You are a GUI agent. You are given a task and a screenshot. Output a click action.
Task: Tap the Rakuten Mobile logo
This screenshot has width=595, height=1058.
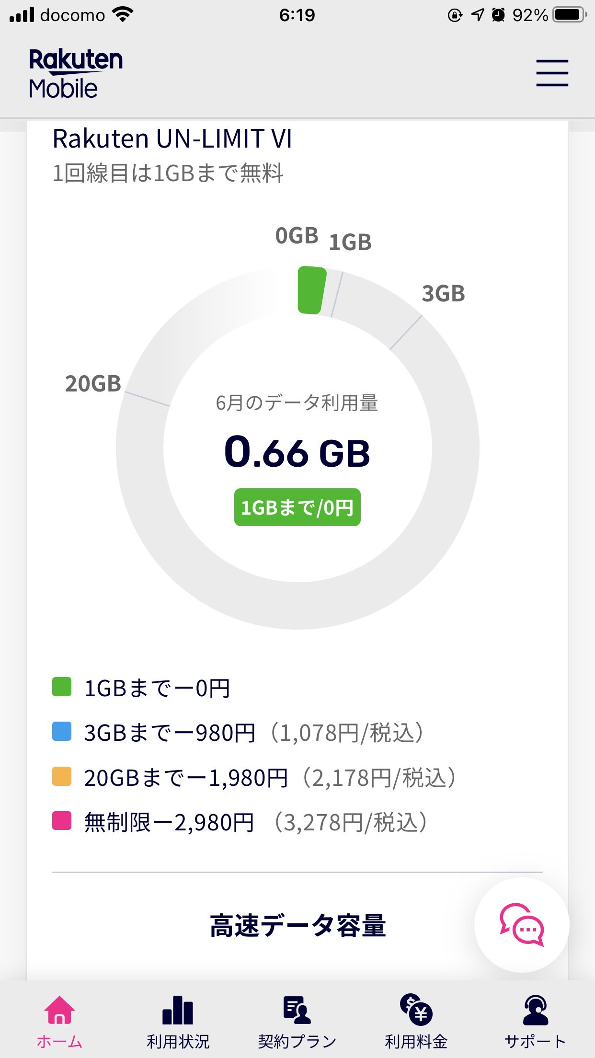pyautogui.click(x=76, y=74)
